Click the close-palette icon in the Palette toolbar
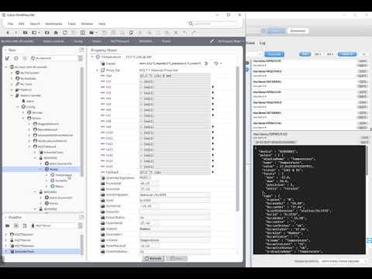372x279 pixels. click(x=16, y=226)
